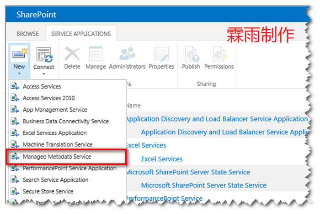Open indented SharePoint Server State Service proxy link
This screenshot has height=214, width=320.
click(x=204, y=185)
